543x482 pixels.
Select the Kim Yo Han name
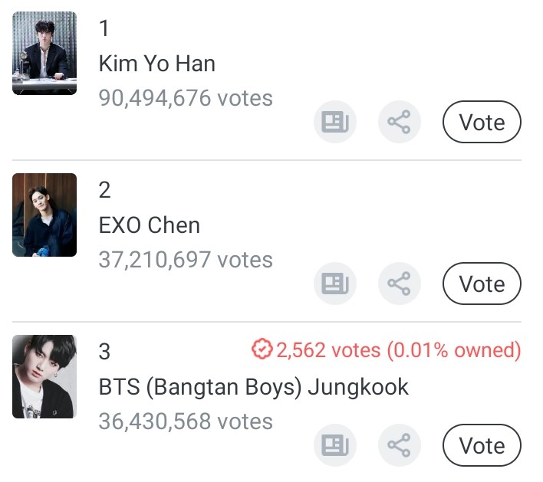157,64
